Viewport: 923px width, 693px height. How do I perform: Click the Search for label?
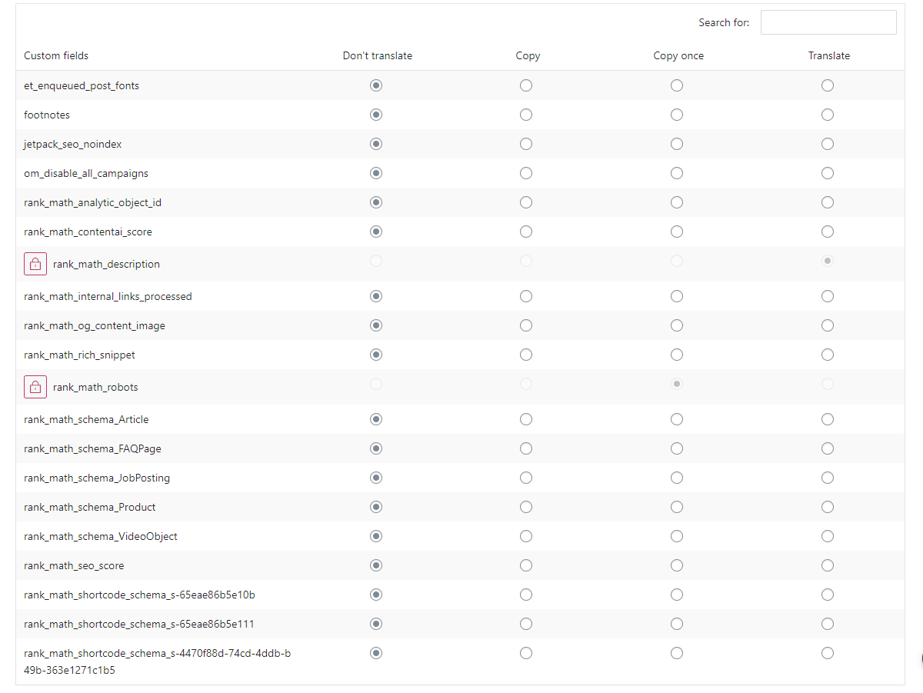pyautogui.click(x=724, y=22)
